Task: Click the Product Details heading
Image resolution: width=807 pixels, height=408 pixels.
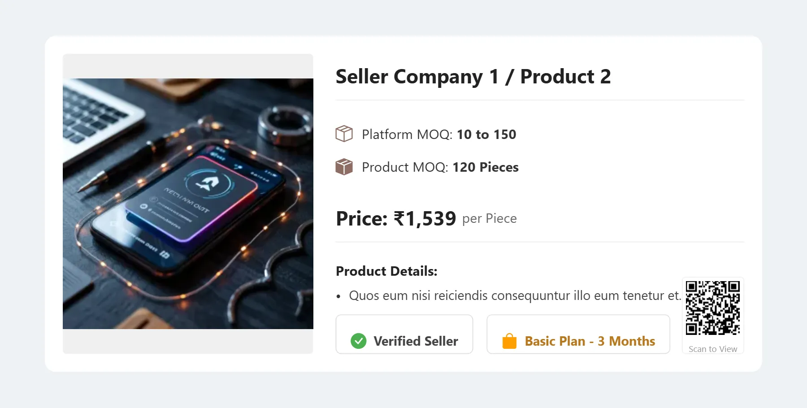Action: (386, 271)
